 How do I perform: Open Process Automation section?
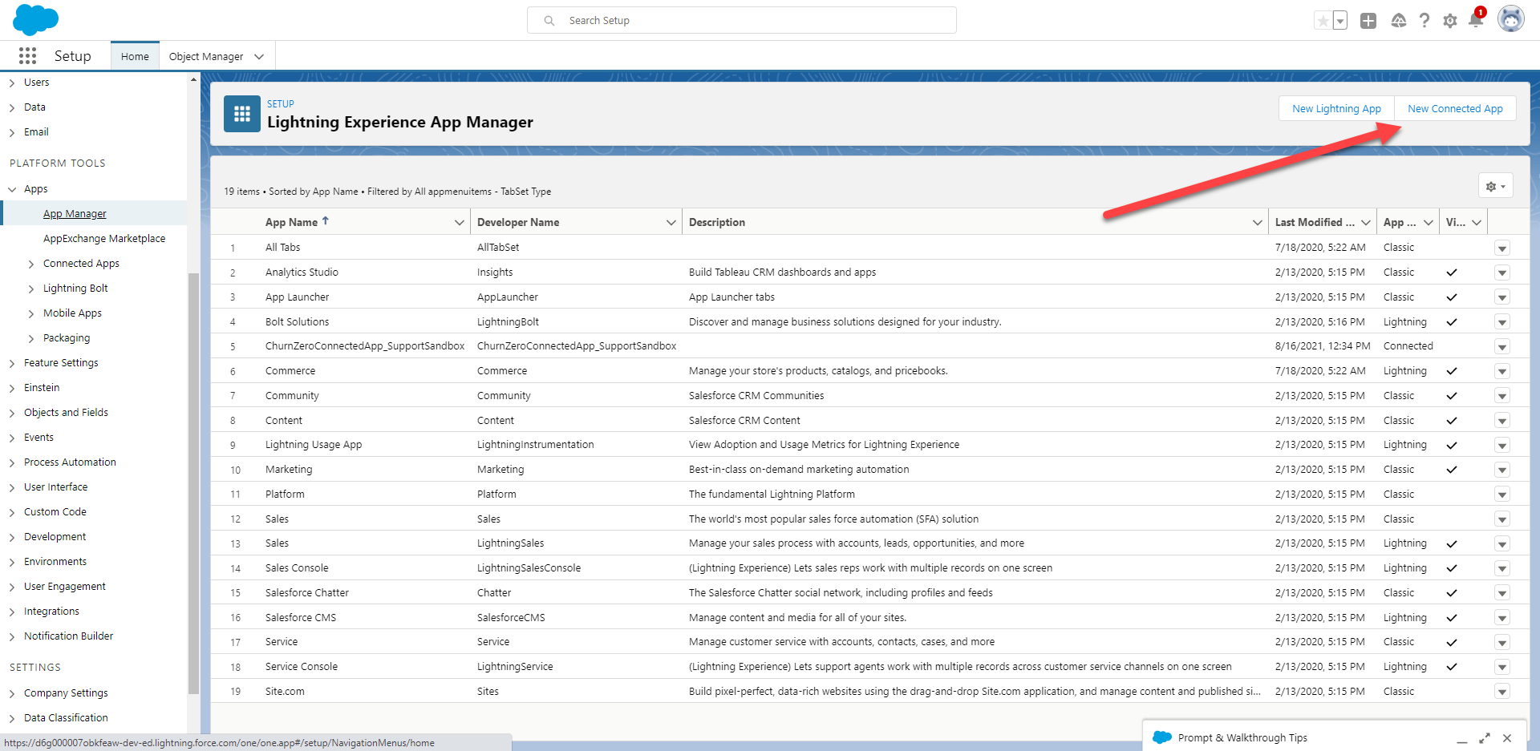pyautogui.click(x=70, y=462)
